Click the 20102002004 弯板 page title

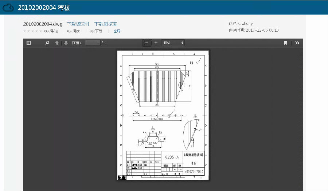click(x=44, y=8)
